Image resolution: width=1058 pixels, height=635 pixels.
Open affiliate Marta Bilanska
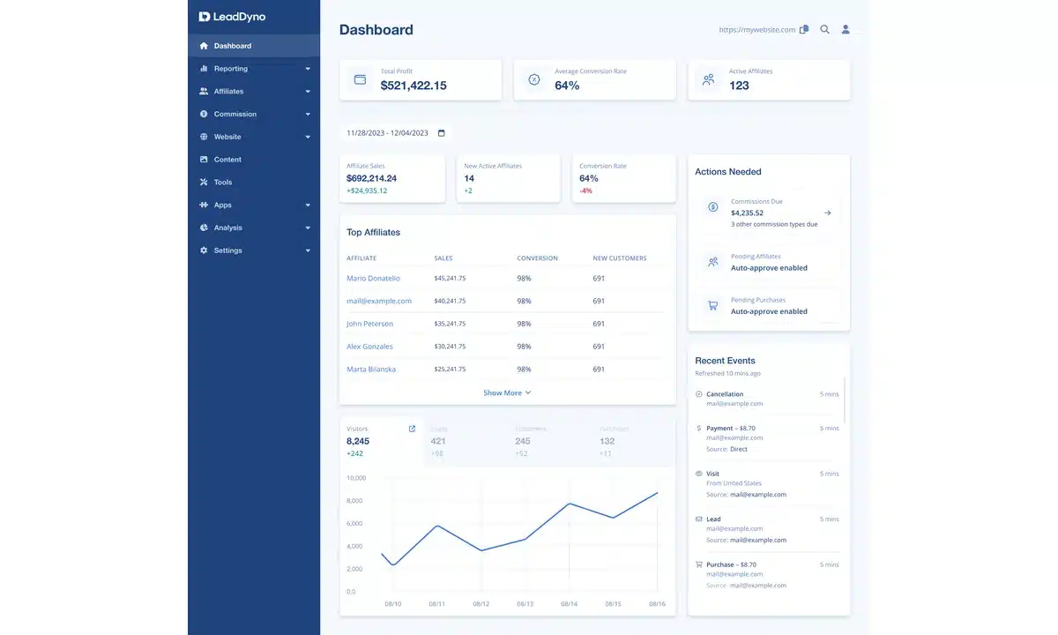(x=371, y=370)
